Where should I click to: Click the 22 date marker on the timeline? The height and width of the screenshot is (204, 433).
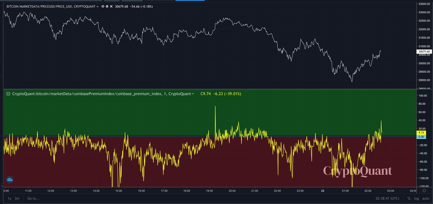pyautogui.click(x=322, y=191)
